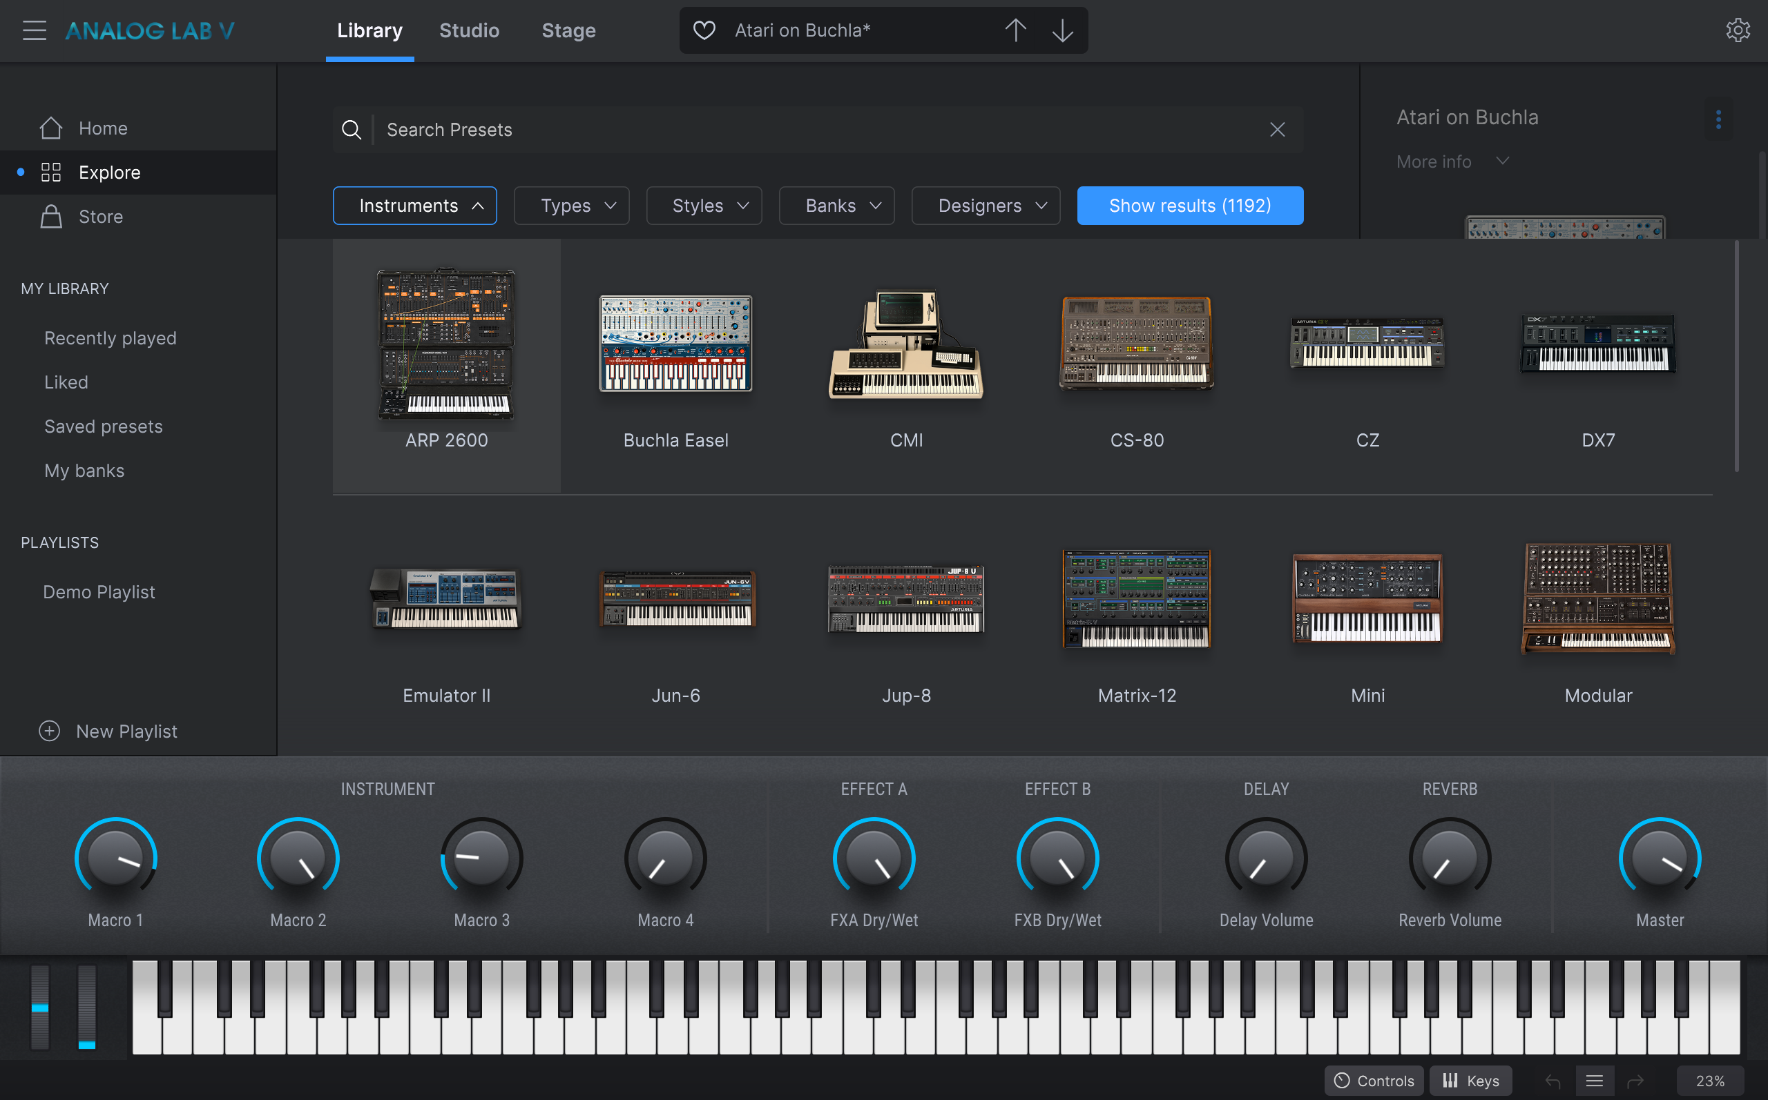This screenshot has width=1768, height=1100.
Task: Toggle the Controls panel visibility
Action: [x=1374, y=1081]
